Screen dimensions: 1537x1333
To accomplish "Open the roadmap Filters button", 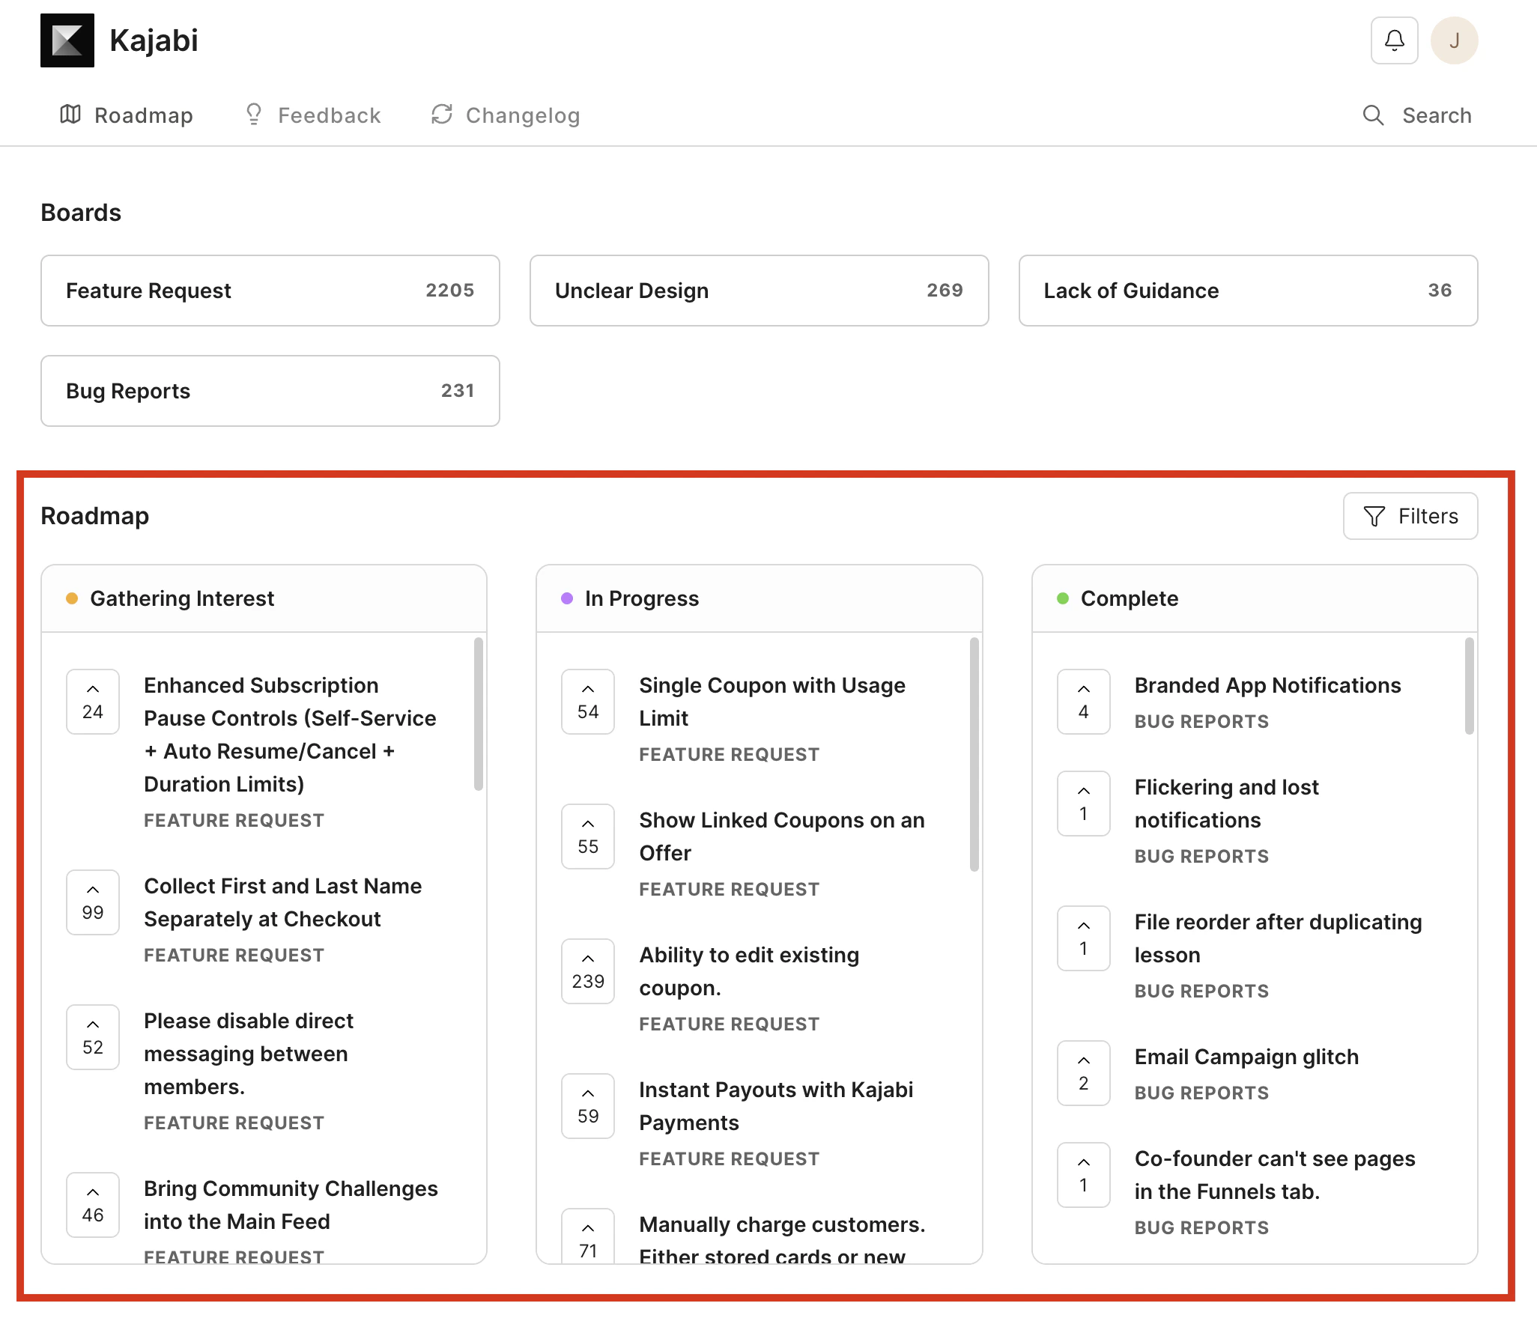I will click(x=1410, y=516).
